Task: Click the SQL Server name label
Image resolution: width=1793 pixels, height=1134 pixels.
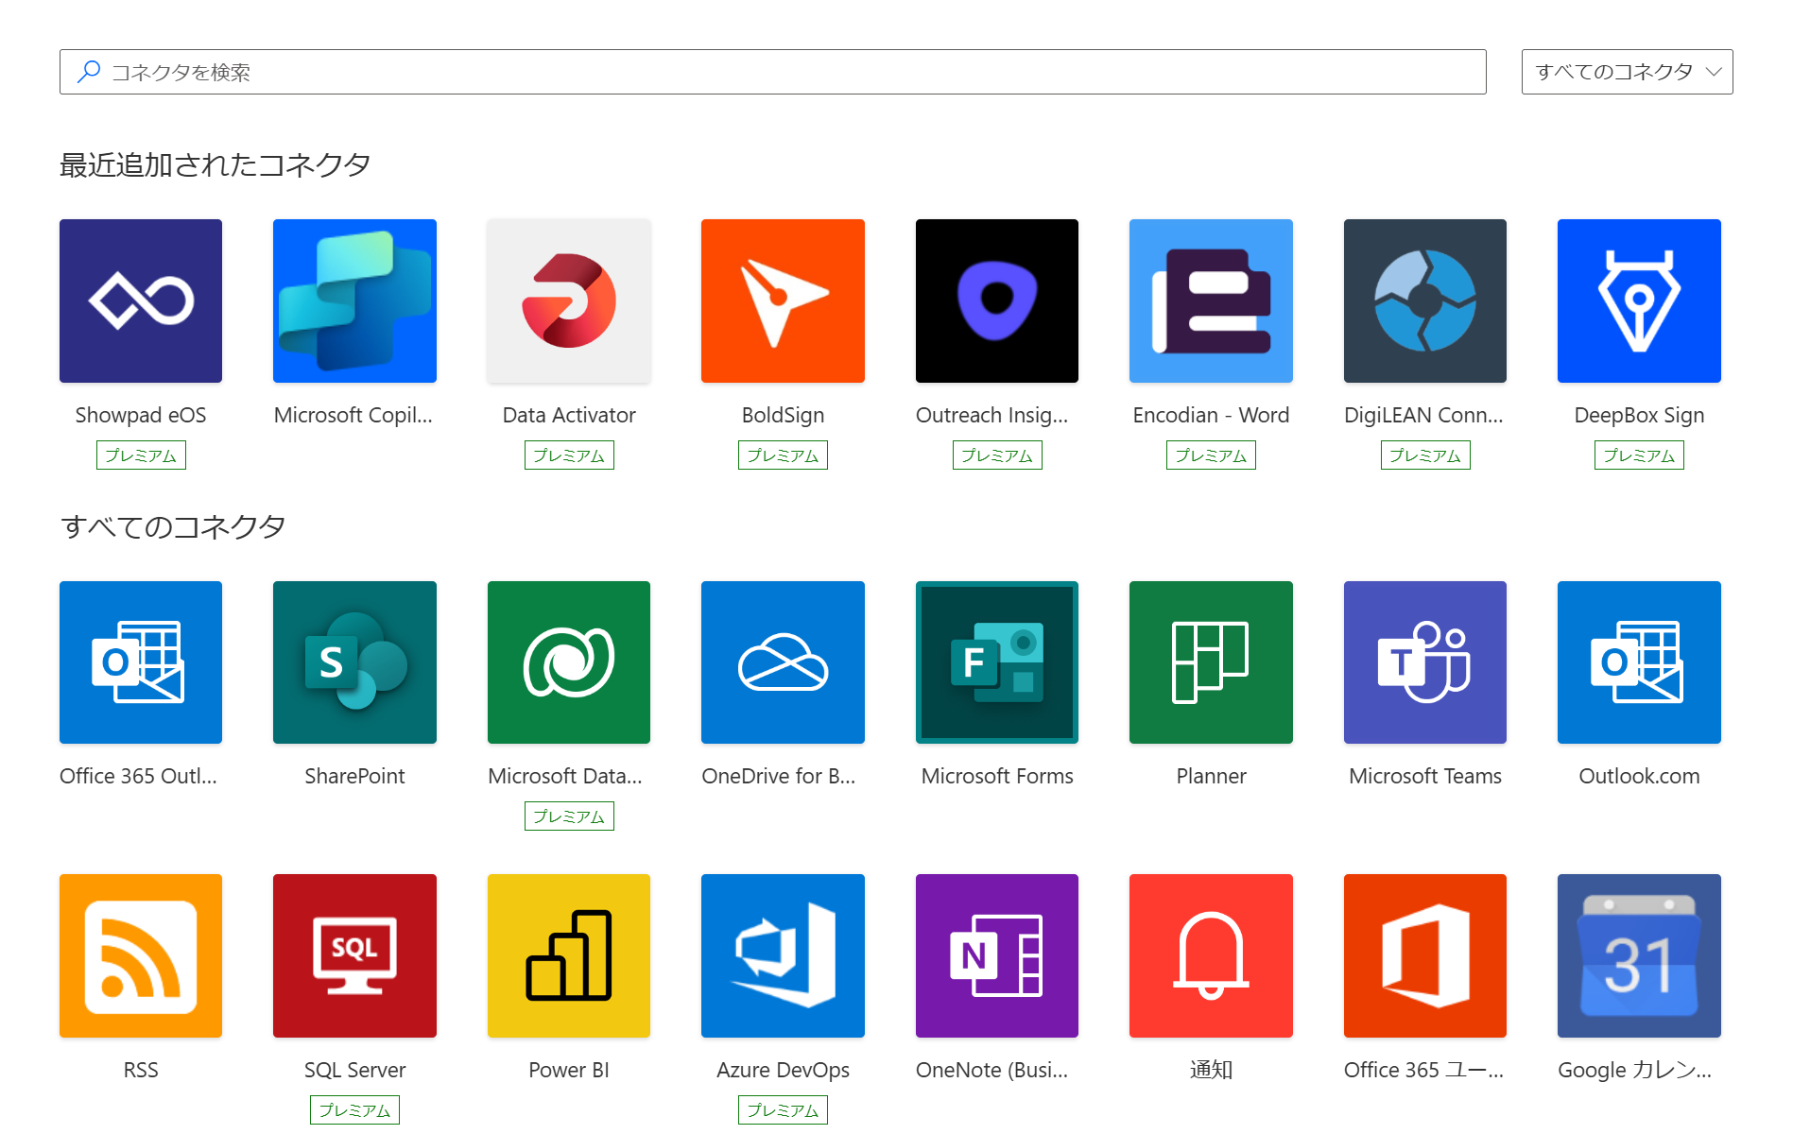Action: click(354, 1070)
